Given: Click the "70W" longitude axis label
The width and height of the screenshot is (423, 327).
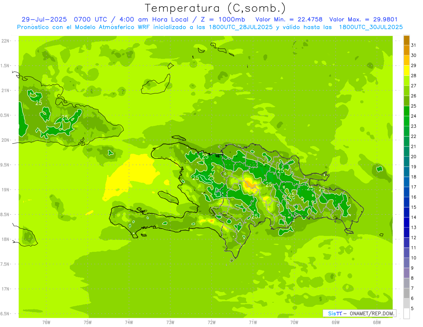Looking at the screenshot, I should click(294, 322).
